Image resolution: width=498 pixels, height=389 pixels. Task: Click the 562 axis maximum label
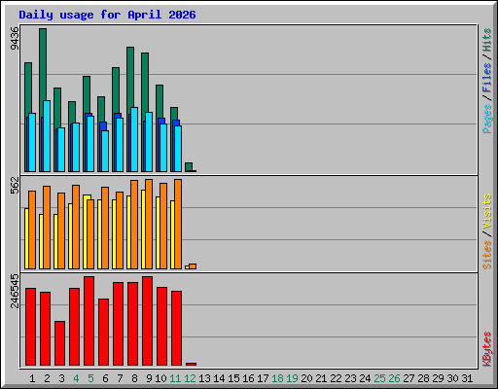[15, 185]
